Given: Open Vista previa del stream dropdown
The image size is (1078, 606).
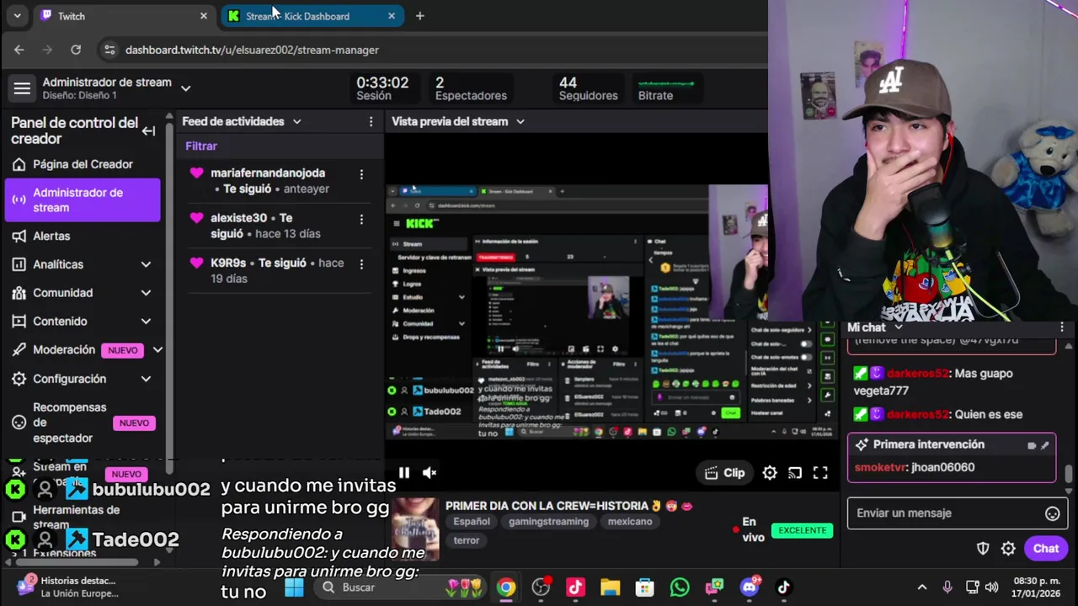Looking at the screenshot, I should pos(520,121).
